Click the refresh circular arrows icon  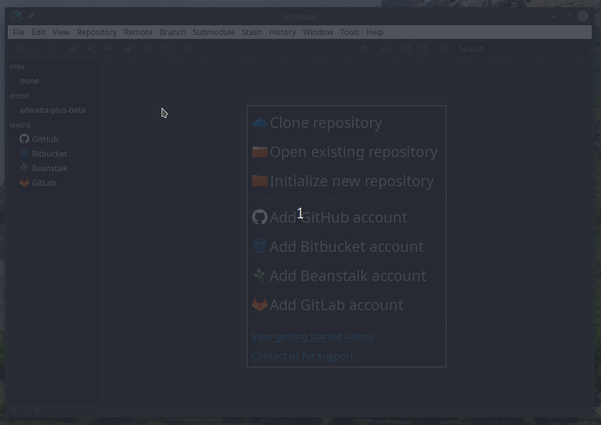click(187, 49)
